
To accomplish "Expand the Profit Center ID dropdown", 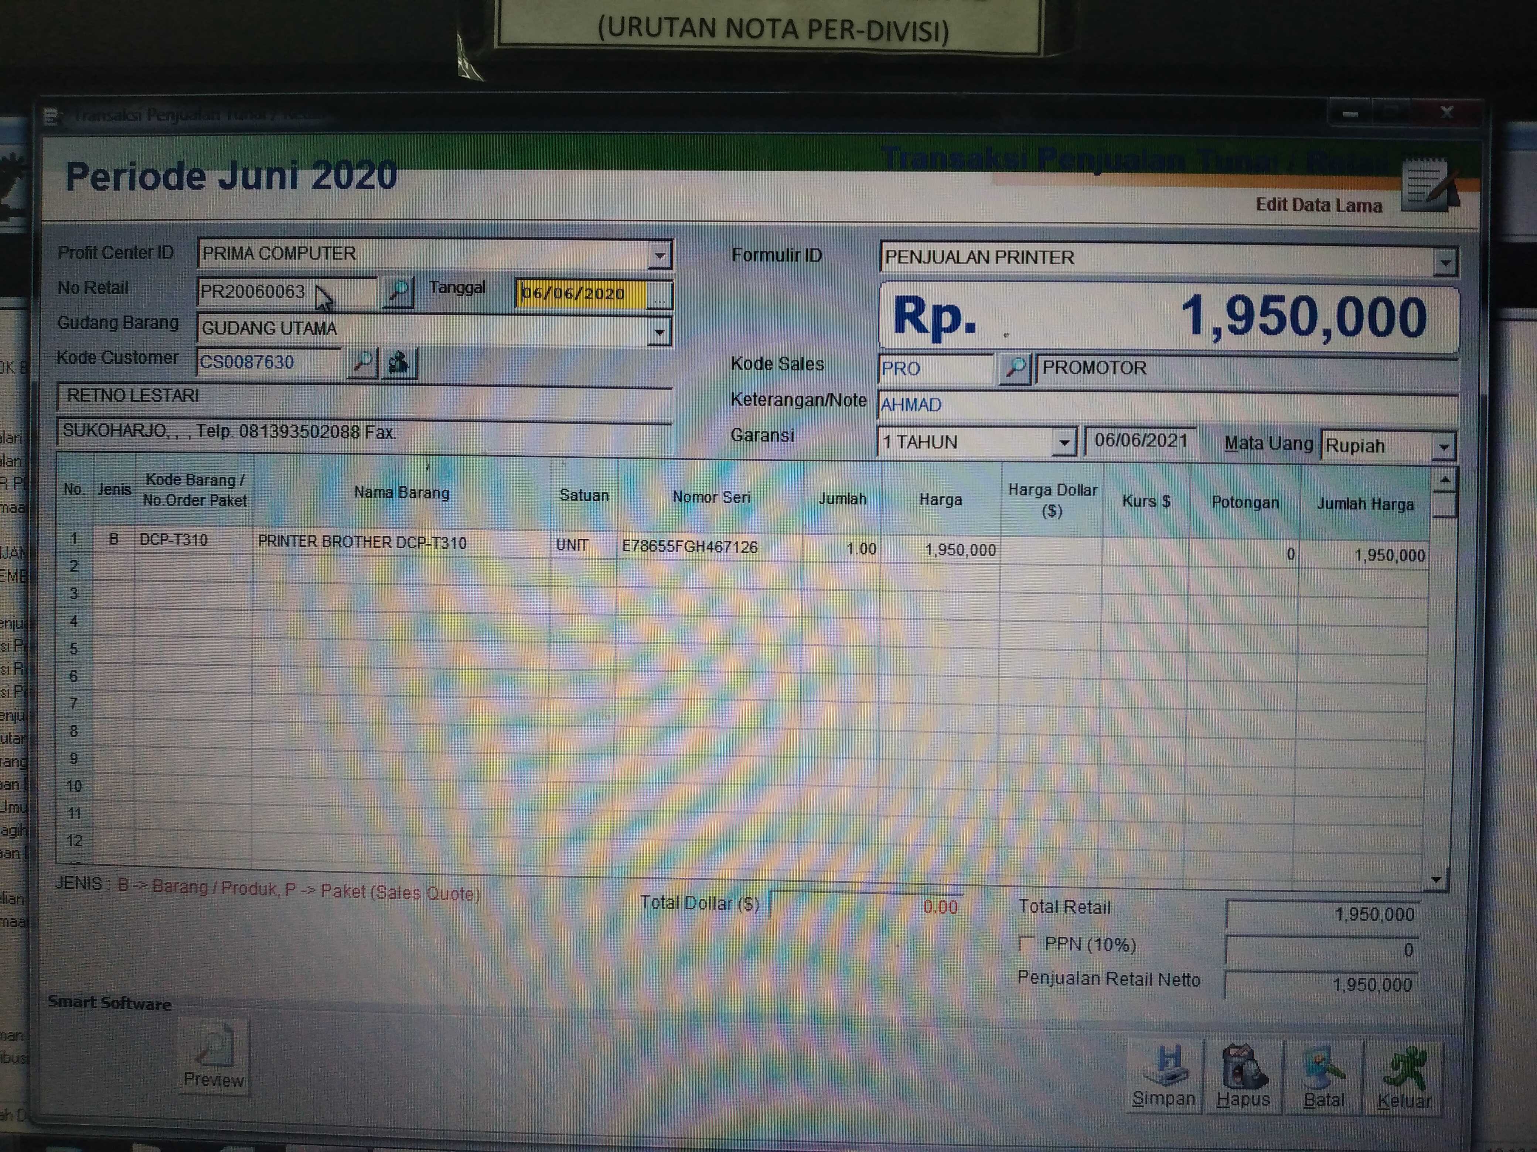I will click(x=660, y=256).
